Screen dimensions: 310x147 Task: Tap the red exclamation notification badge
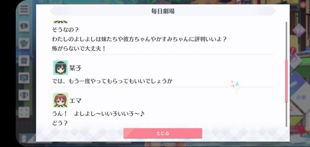(x=293, y=50)
